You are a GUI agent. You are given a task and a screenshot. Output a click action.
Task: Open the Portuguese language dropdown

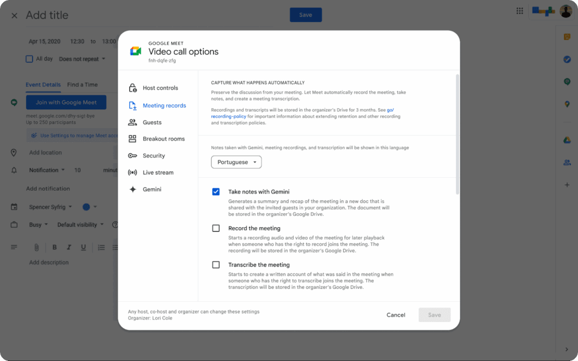click(x=237, y=162)
